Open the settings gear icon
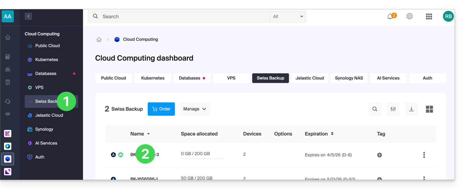This screenshot has height=189, width=464. tap(409, 16)
